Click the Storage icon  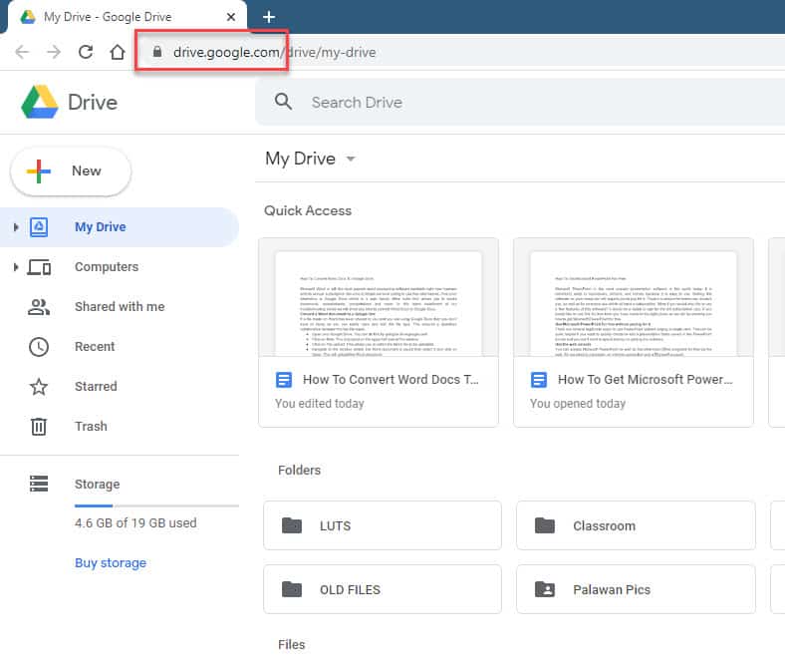coord(39,484)
